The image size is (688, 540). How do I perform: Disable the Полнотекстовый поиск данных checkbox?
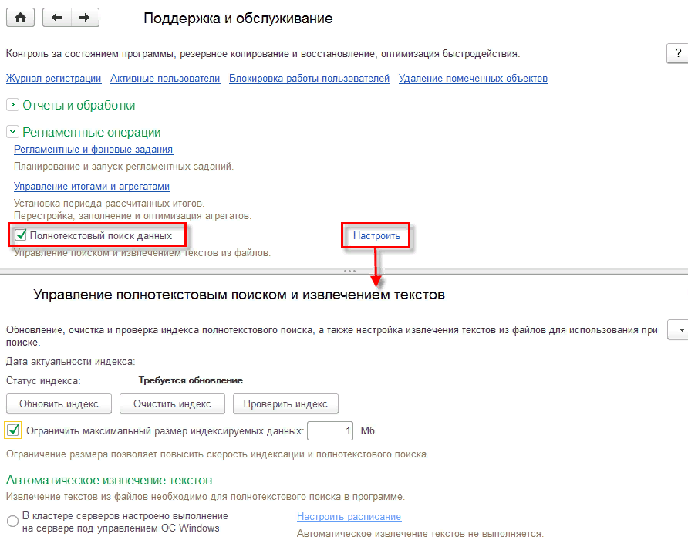pos(21,235)
